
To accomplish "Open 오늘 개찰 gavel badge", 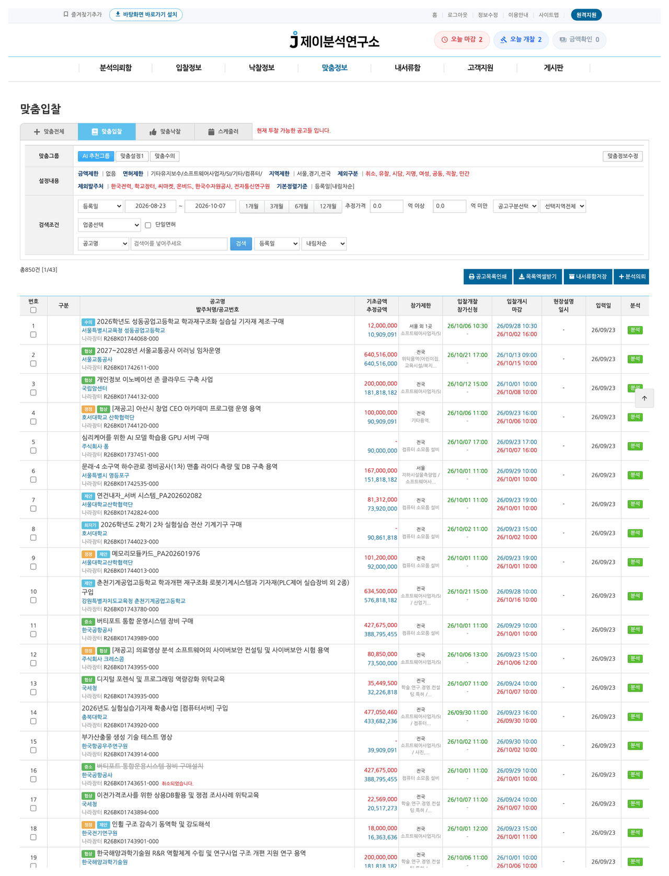I will tap(521, 40).
